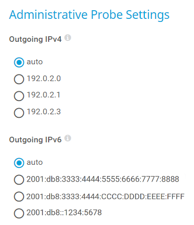This screenshot has width=194, height=225.
Task: Click the Administrative Probe Settings heading
Action: pyautogui.click(x=89, y=15)
